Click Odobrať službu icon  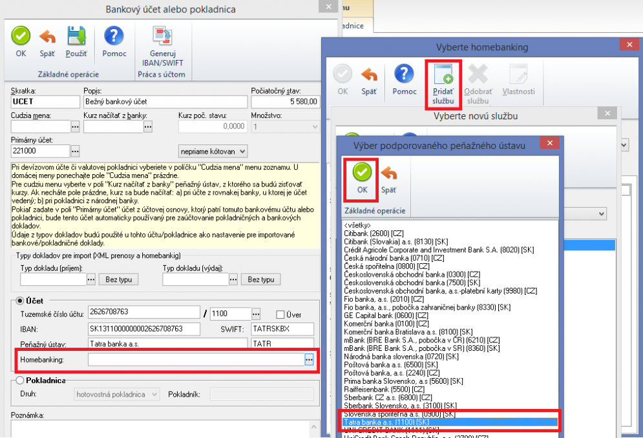(x=478, y=85)
